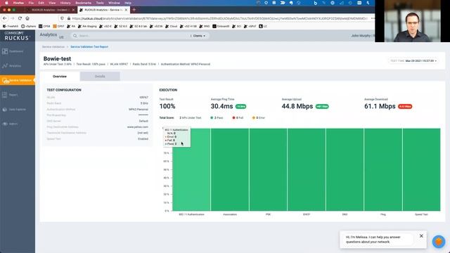This screenshot has width=450, height=253.
Task: Open the History menu
Action: tap(65, 3)
